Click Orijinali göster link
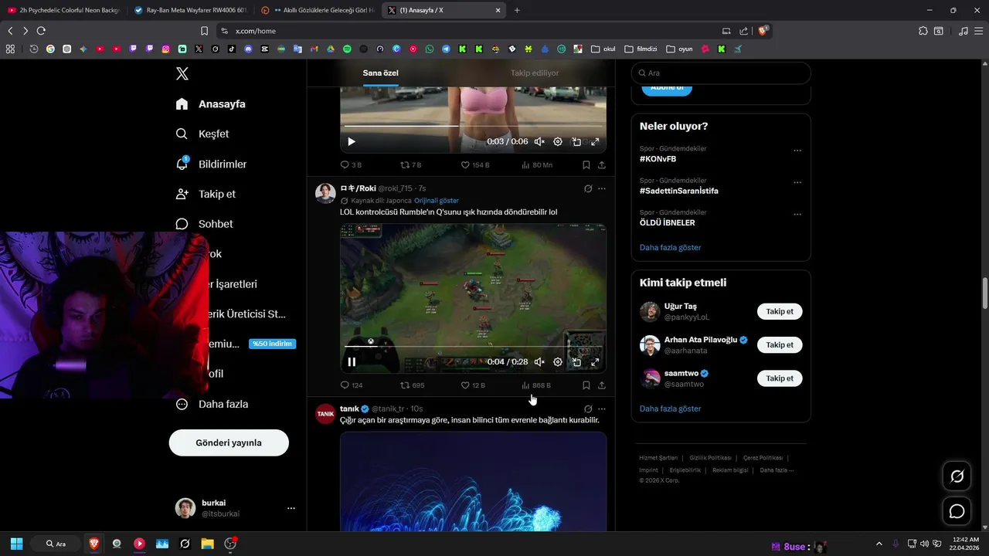The height and width of the screenshot is (556, 989). [437, 201]
